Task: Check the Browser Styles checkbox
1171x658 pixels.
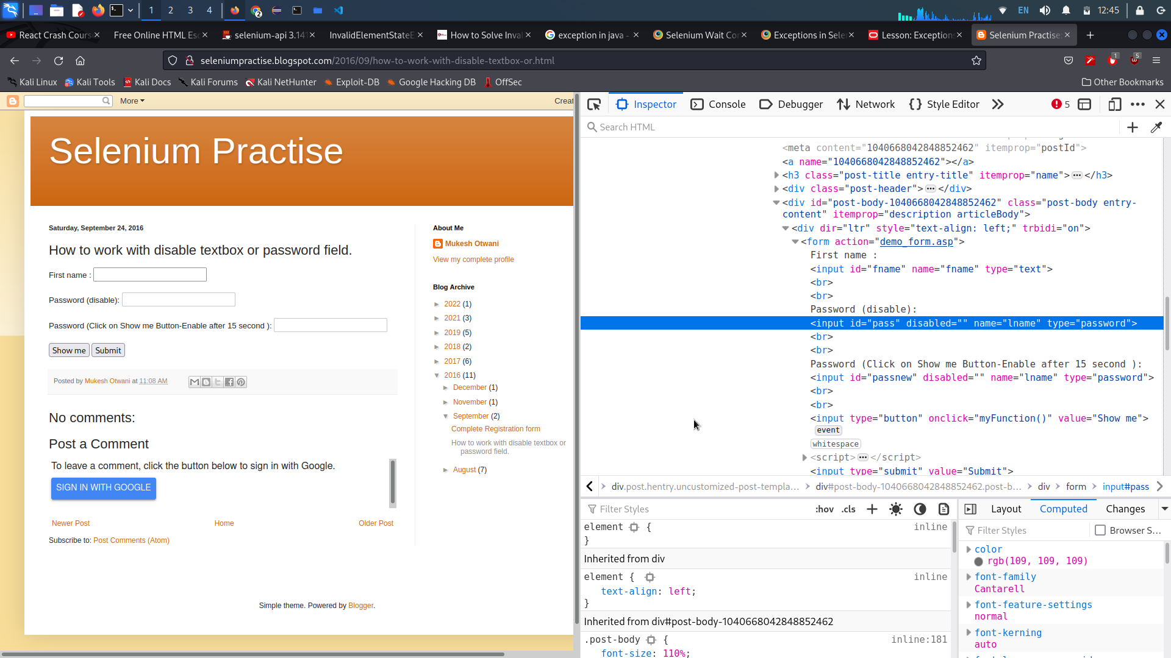Action: click(1100, 530)
